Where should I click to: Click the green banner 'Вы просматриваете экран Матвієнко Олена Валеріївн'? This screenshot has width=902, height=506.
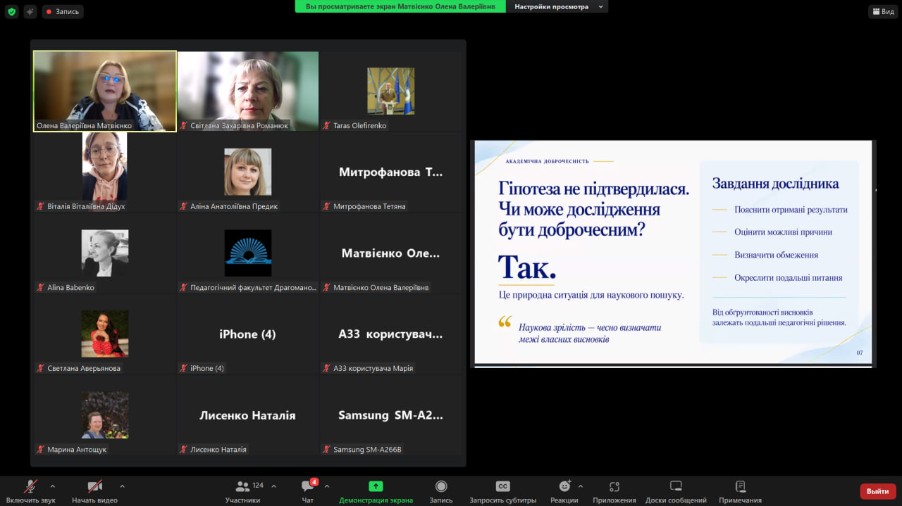(400, 6)
